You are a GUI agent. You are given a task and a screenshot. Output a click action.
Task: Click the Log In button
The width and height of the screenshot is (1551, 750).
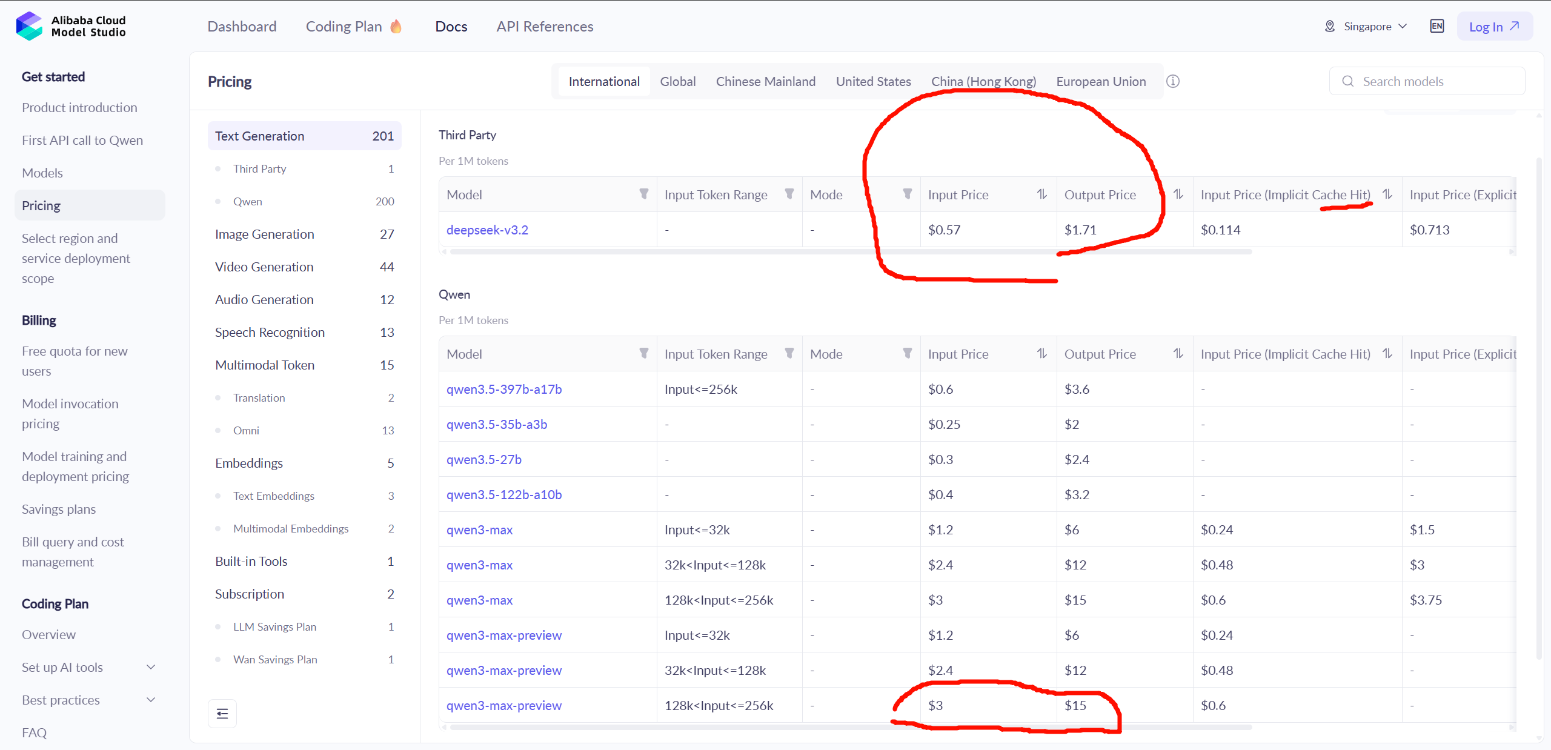pos(1494,26)
